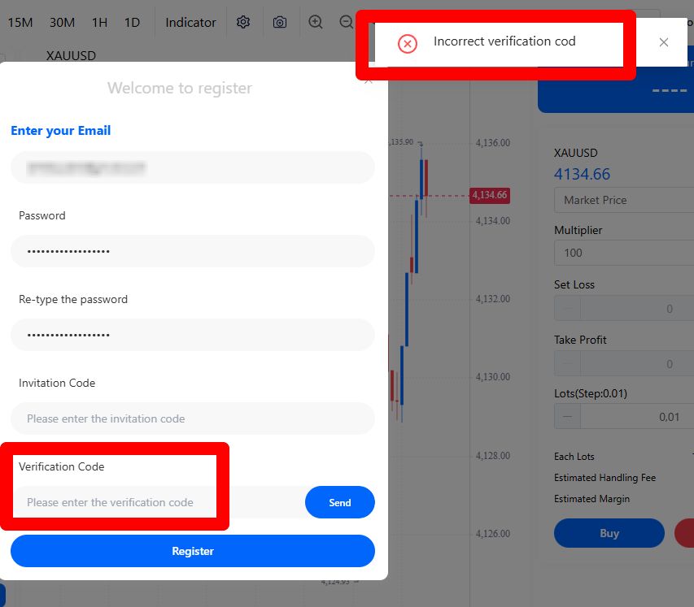This screenshot has height=607, width=694.
Task: Open the Market Price order type dropdown
Action: 623,200
